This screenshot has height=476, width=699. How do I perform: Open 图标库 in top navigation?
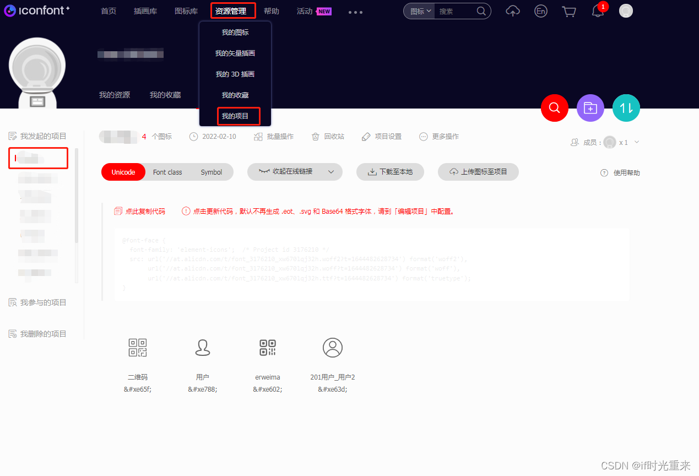tap(186, 11)
